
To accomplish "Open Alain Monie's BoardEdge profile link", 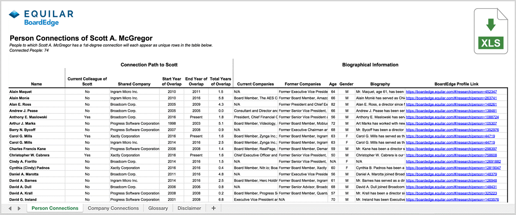I will (451, 98).
